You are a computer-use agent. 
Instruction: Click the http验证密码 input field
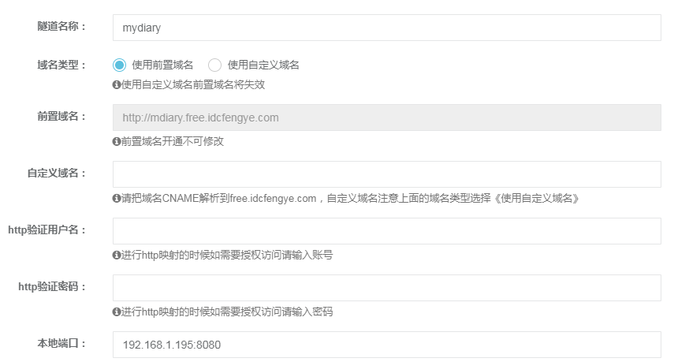[x=386, y=288]
